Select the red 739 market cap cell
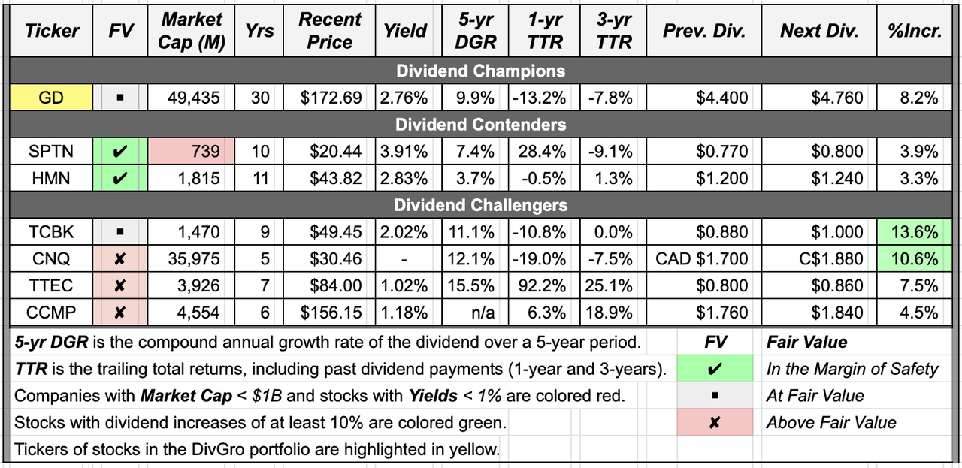The width and height of the screenshot is (962, 468). click(x=192, y=152)
